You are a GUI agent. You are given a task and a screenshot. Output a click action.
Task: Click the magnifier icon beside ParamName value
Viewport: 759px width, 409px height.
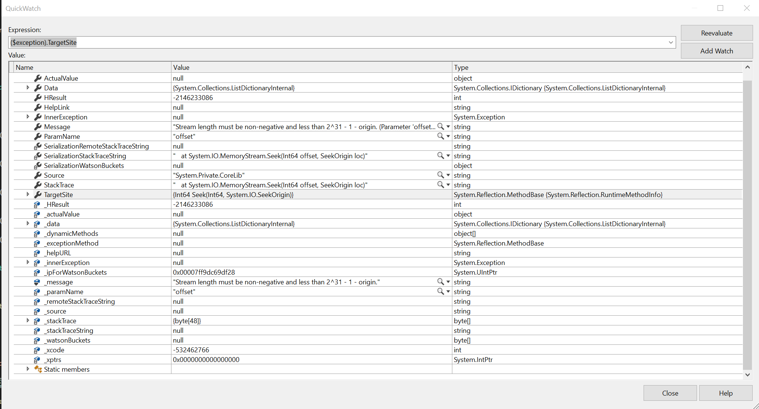pos(440,136)
